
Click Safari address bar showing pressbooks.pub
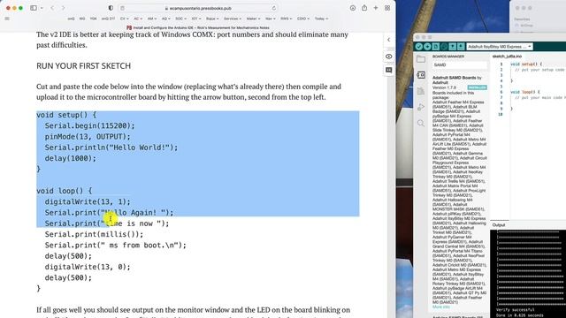[198, 8]
